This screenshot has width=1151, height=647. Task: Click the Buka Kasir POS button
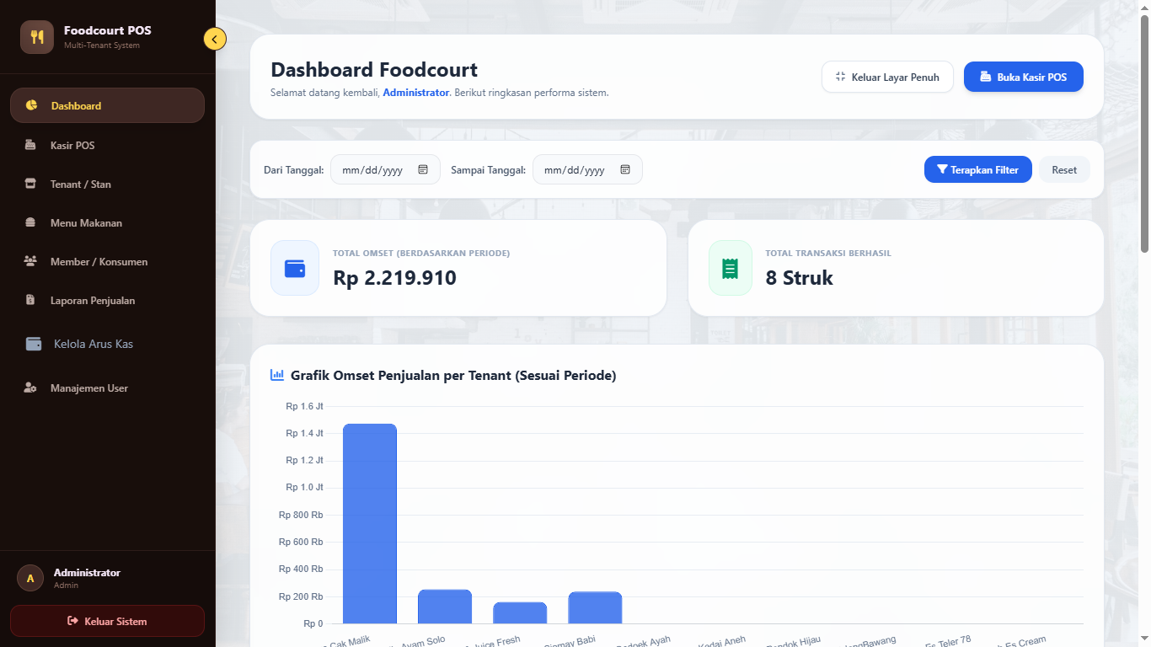(x=1023, y=77)
